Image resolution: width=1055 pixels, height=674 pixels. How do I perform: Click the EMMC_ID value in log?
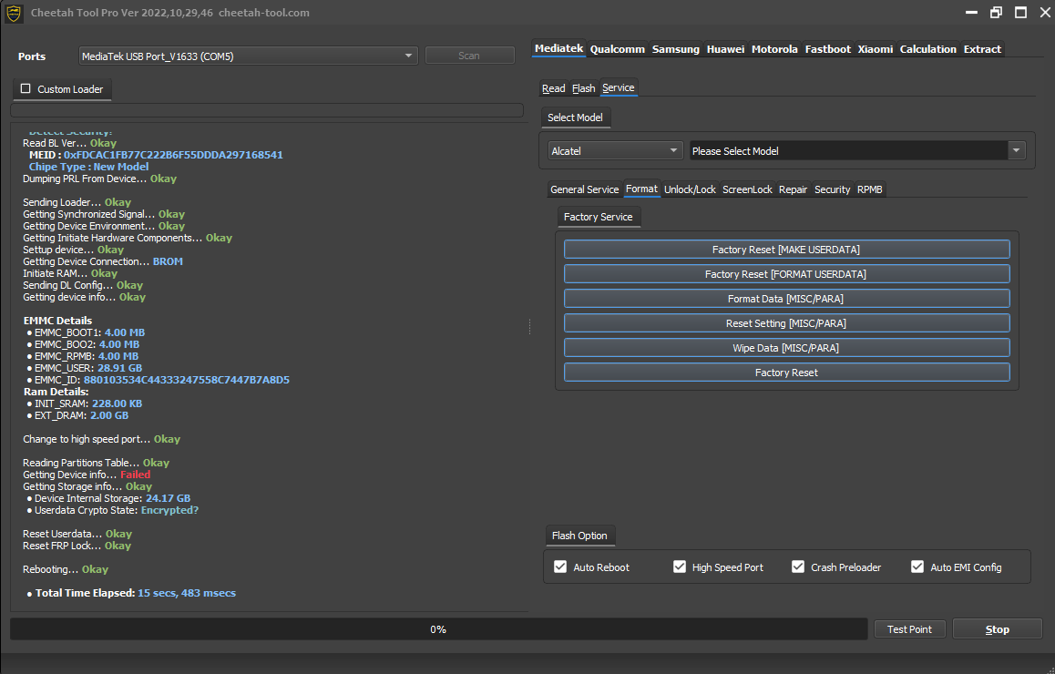pos(187,380)
